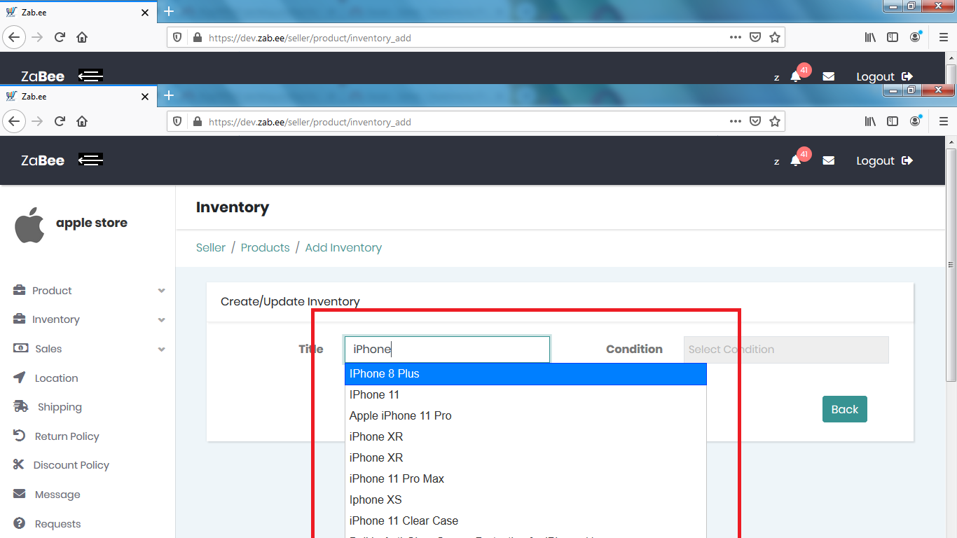The height and width of the screenshot is (538, 957).
Task: Open Firefox account icon in front window
Action: (x=915, y=121)
